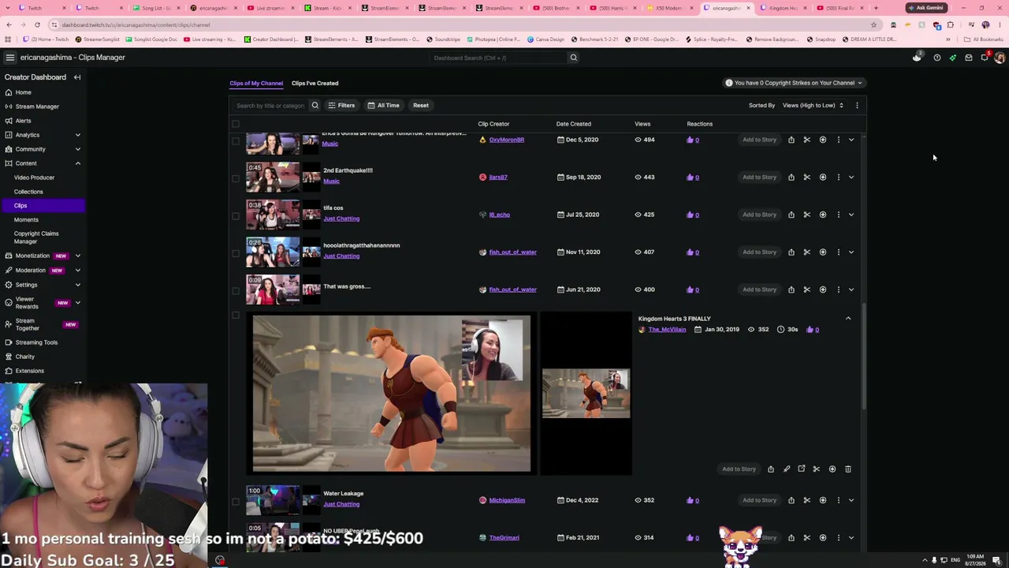Open The_McVillain creator profile link

tap(667, 329)
